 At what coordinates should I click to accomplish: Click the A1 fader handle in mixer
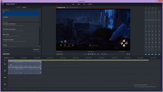(x=146, y=20)
